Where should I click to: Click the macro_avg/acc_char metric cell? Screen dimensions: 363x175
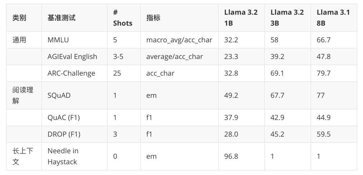[179, 40]
